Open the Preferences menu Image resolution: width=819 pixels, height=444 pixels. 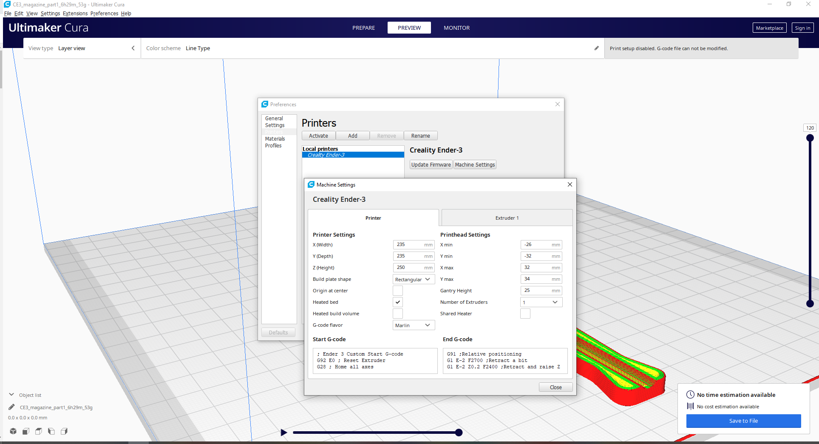click(104, 13)
